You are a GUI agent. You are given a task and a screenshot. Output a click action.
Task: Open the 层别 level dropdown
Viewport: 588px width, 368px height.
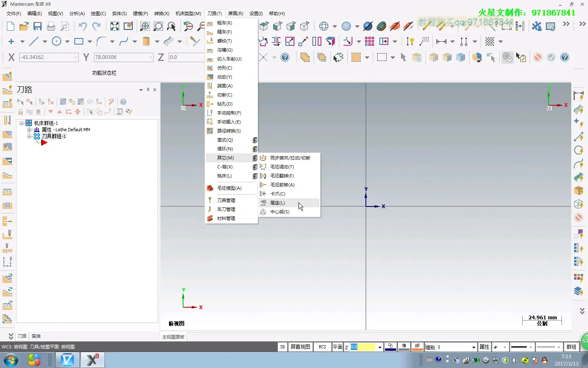pos(474,347)
